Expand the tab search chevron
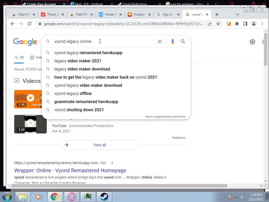 [x=237, y=14]
